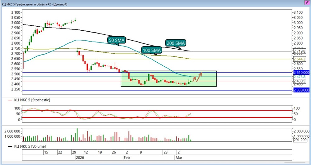Click 3 000 on left price axis
Image resolution: width=311 pixels, height=165 pixels.
pos(16,23)
